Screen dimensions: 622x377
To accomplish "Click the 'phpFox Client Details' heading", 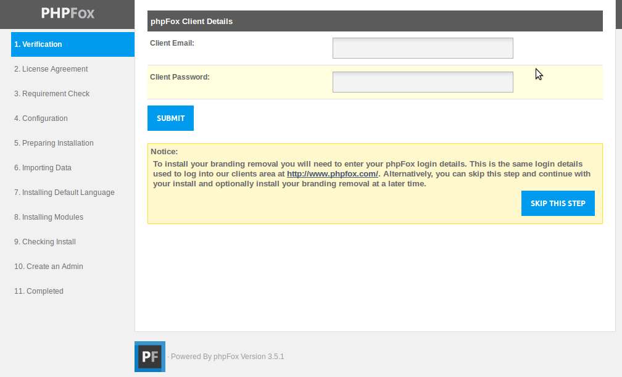I will (191, 22).
